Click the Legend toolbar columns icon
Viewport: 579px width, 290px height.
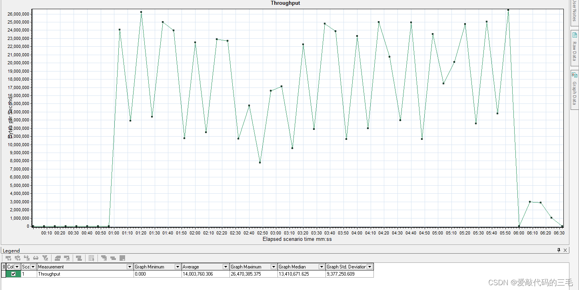(91, 258)
